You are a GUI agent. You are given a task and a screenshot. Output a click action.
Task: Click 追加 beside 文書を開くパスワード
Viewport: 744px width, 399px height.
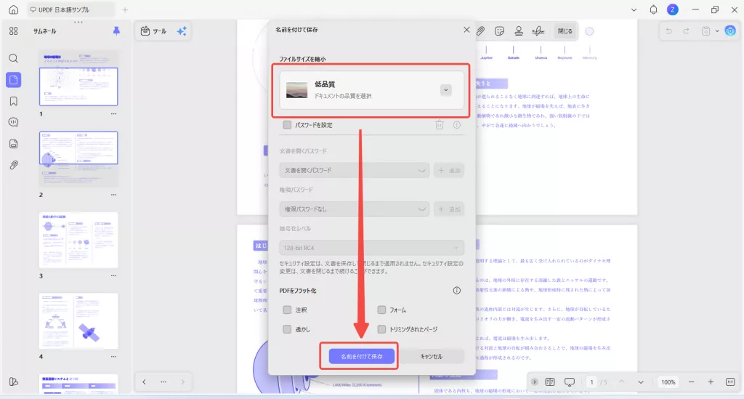point(449,170)
